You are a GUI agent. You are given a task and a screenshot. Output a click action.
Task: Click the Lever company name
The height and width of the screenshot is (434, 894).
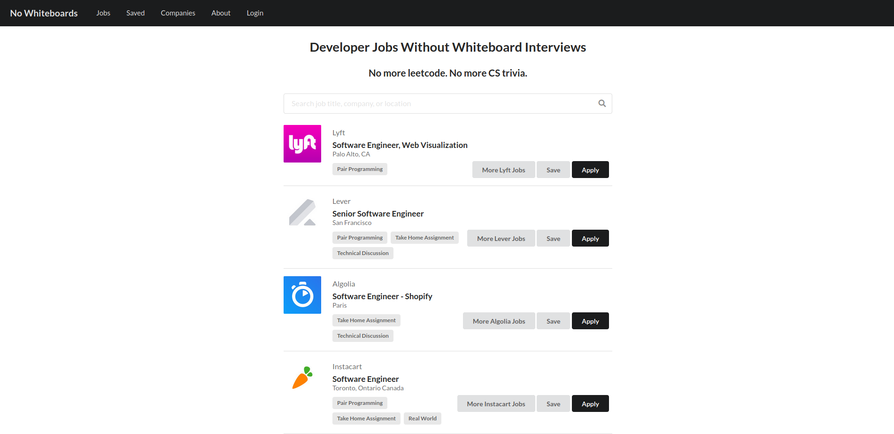click(341, 201)
